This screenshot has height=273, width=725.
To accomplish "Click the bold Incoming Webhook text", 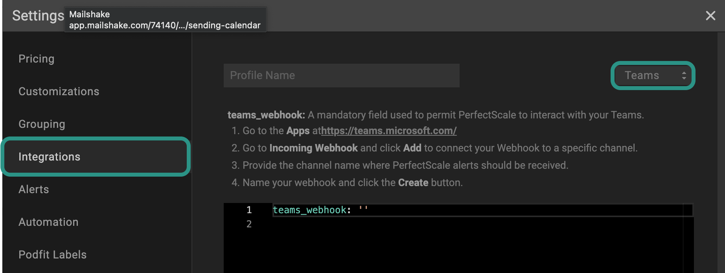I will coord(313,148).
